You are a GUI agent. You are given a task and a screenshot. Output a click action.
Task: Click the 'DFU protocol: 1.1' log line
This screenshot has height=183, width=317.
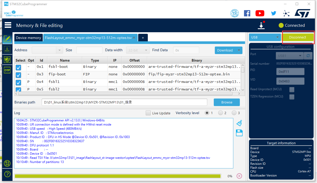pos(35,145)
